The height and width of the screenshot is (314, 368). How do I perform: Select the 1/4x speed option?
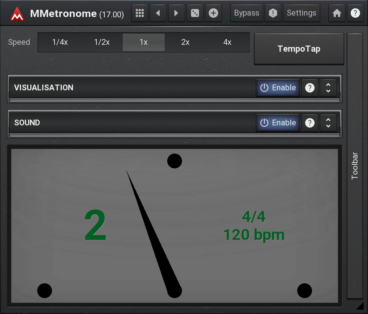pyautogui.click(x=60, y=42)
